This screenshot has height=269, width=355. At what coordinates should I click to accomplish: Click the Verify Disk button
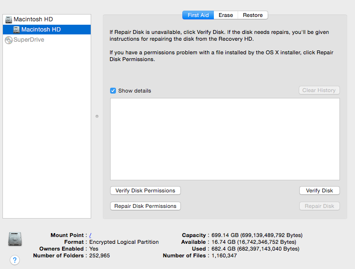point(320,190)
